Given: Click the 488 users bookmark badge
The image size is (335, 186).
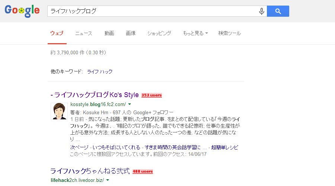Looking at the screenshot, I should [x=143, y=171].
